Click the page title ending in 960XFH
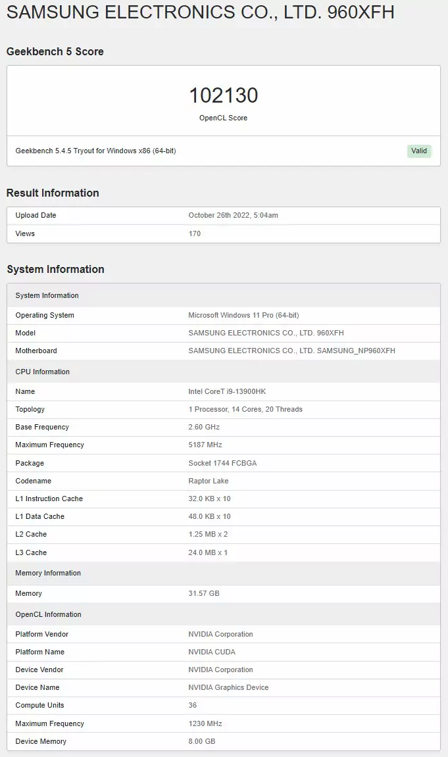 pyautogui.click(x=201, y=12)
